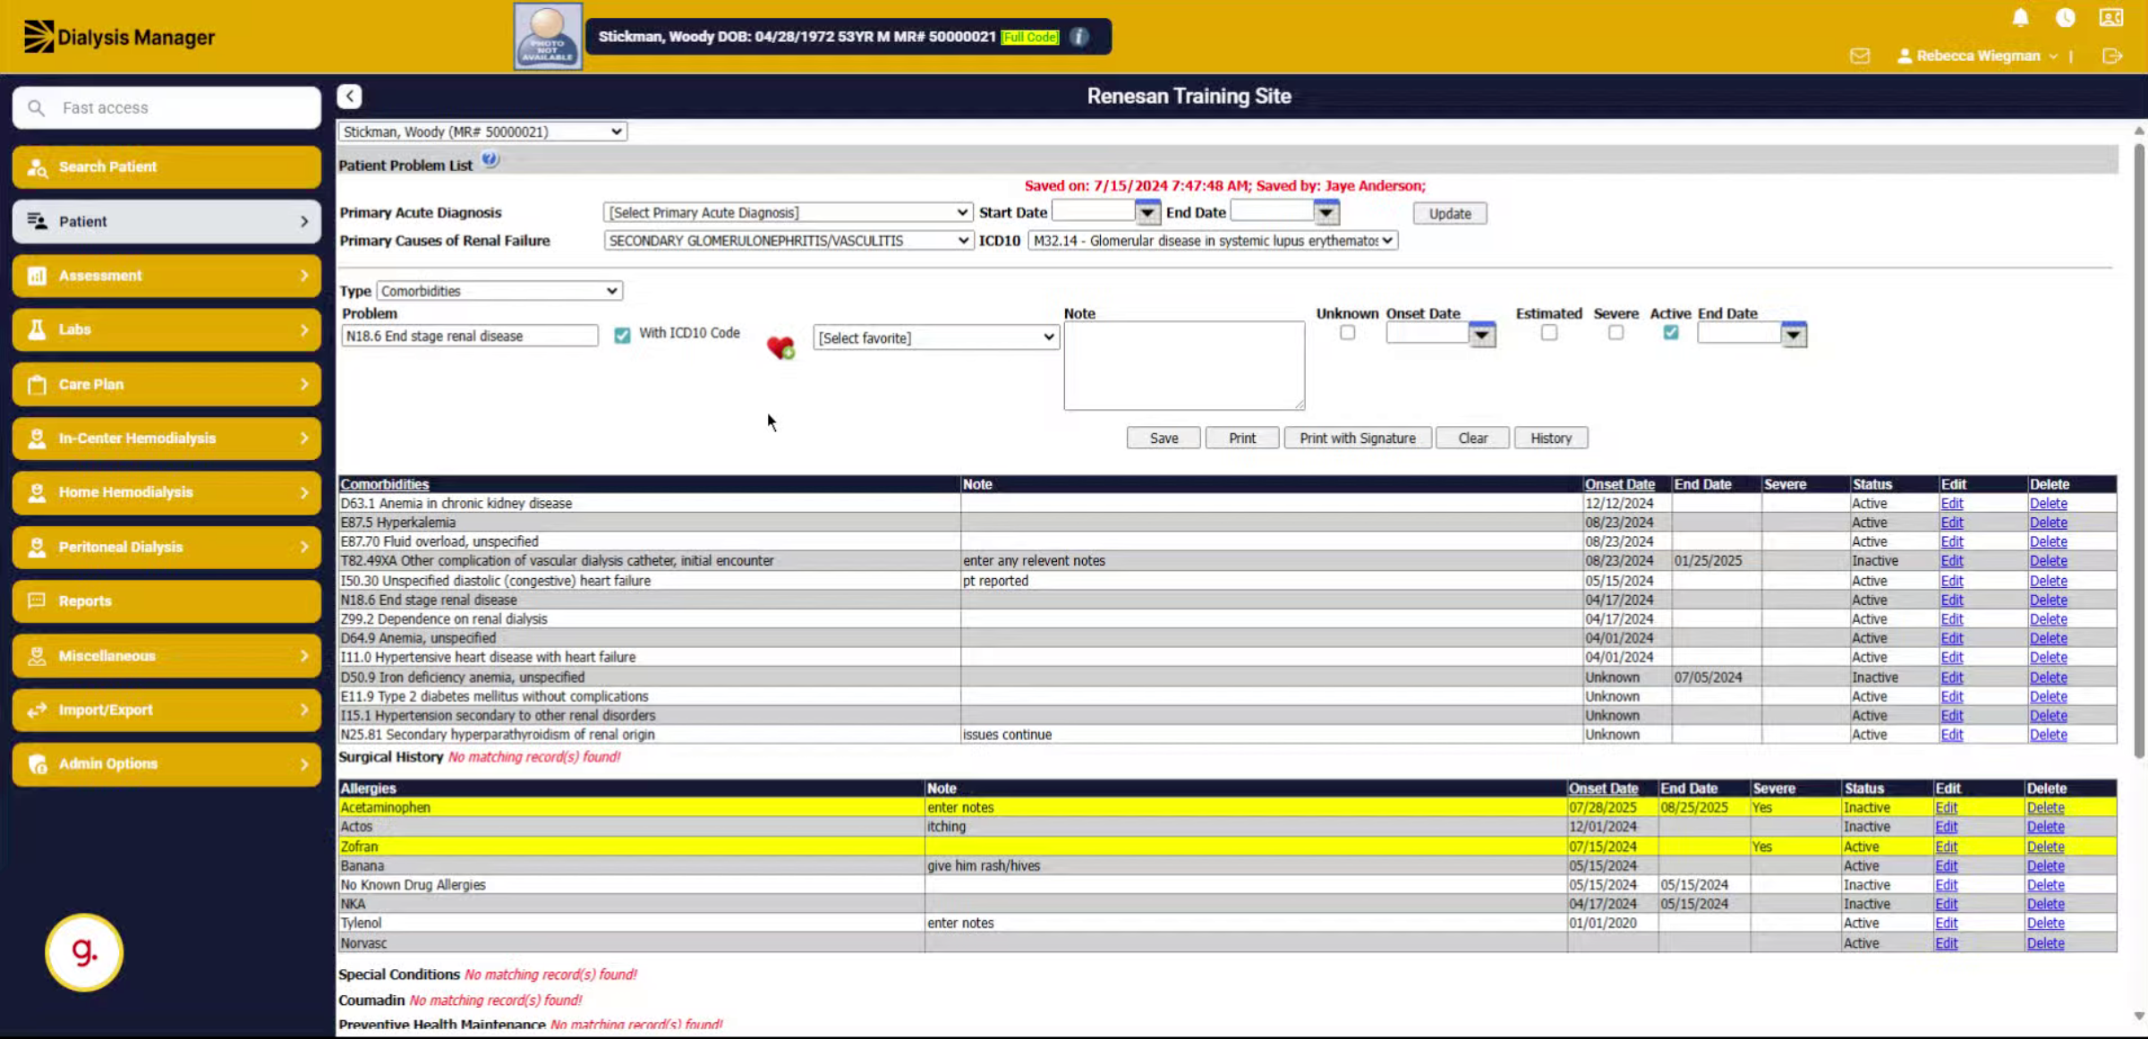Check the Severe checkbox
This screenshot has width=2148, height=1039.
pos(1615,332)
